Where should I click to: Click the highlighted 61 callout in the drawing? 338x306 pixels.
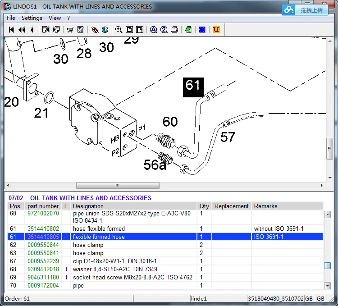tap(193, 87)
